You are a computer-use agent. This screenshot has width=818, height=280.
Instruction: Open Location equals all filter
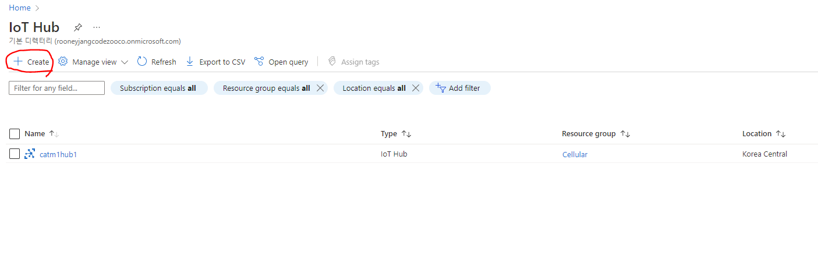[374, 88]
